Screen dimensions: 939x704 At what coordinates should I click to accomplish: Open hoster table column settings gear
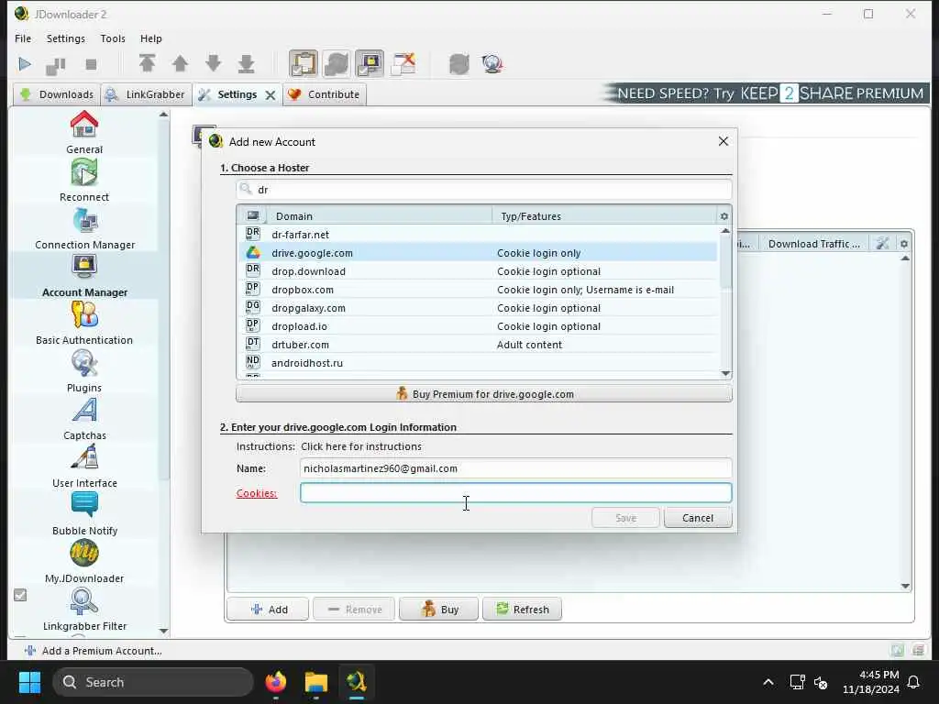tap(724, 216)
